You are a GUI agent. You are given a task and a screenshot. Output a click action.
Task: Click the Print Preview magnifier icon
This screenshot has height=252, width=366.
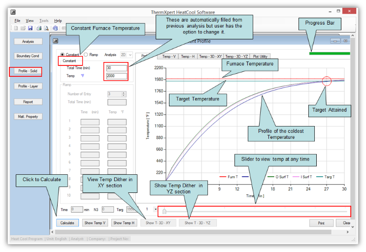pyautogui.click(x=46, y=28)
